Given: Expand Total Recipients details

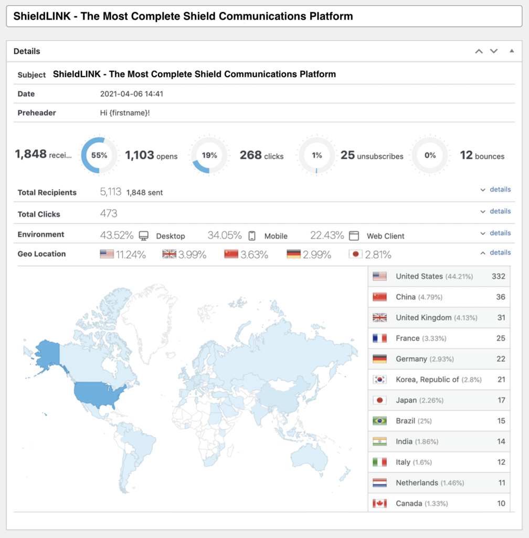Looking at the screenshot, I should (x=496, y=189).
